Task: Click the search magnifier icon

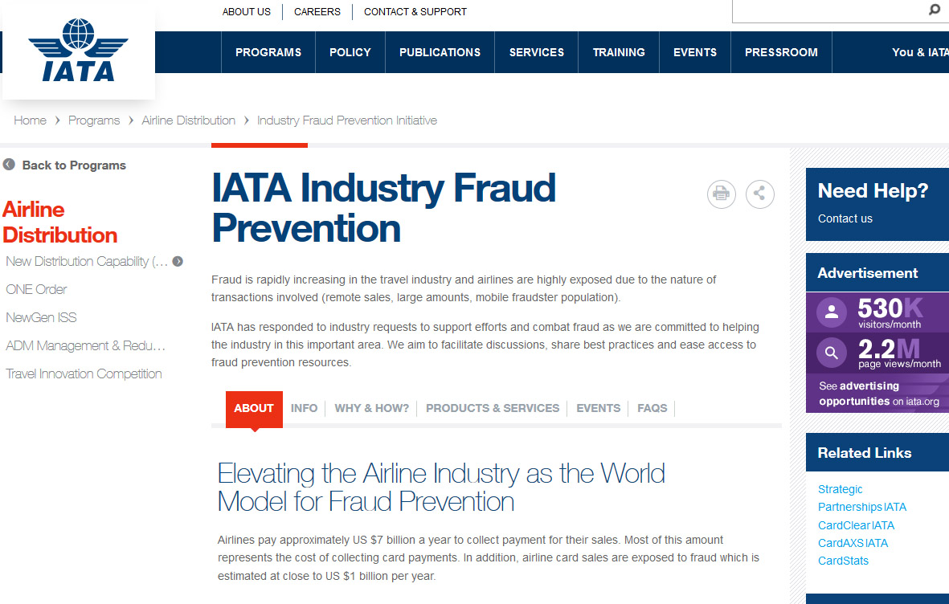Action: point(934,10)
